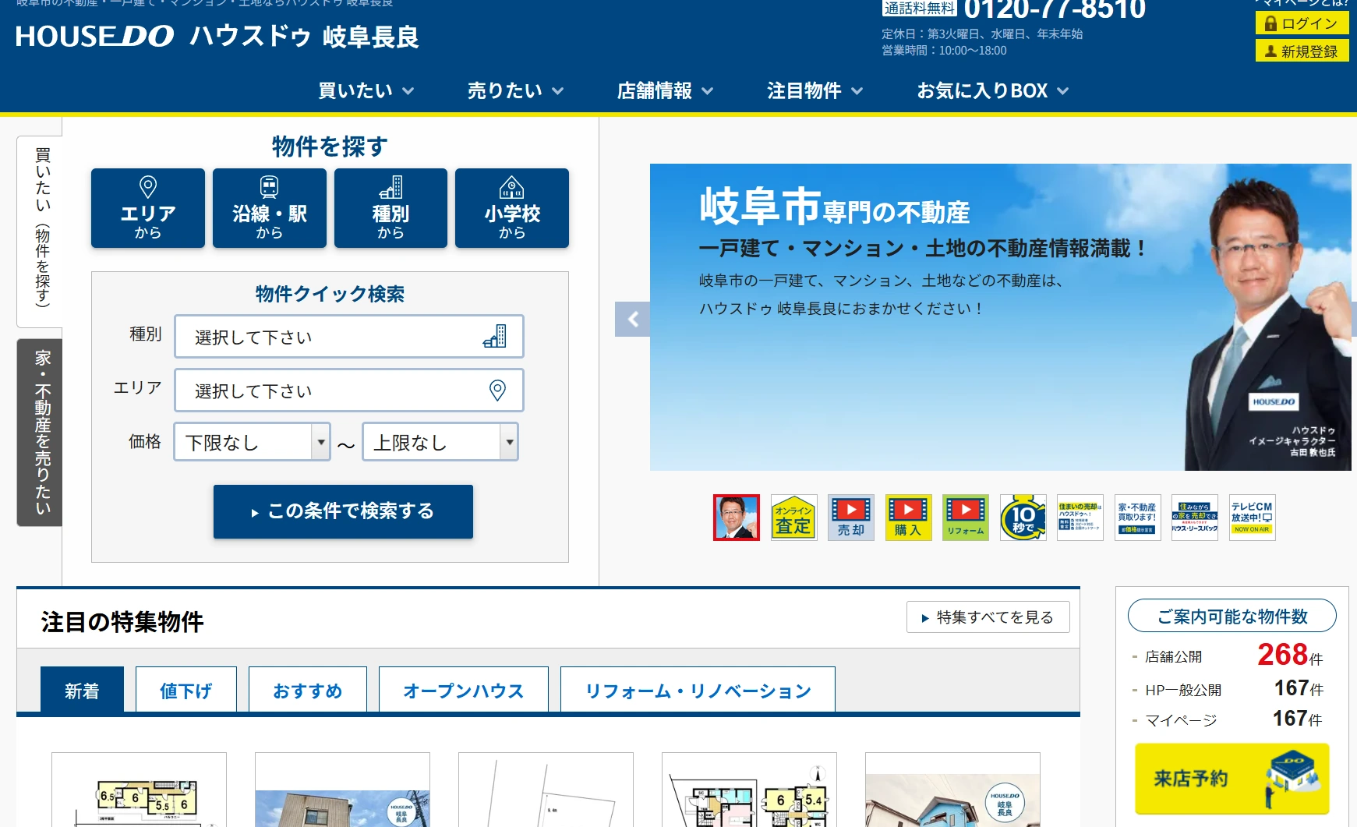Image resolution: width=1357 pixels, height=827 pixels.
Task: Open first property card with floor plan
Action: tap(139, 790)
